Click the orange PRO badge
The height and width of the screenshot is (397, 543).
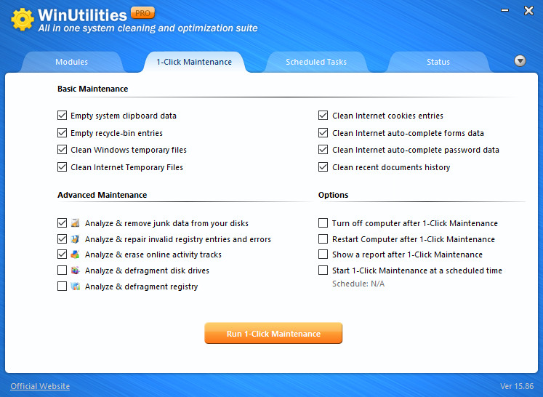point(142,13)
